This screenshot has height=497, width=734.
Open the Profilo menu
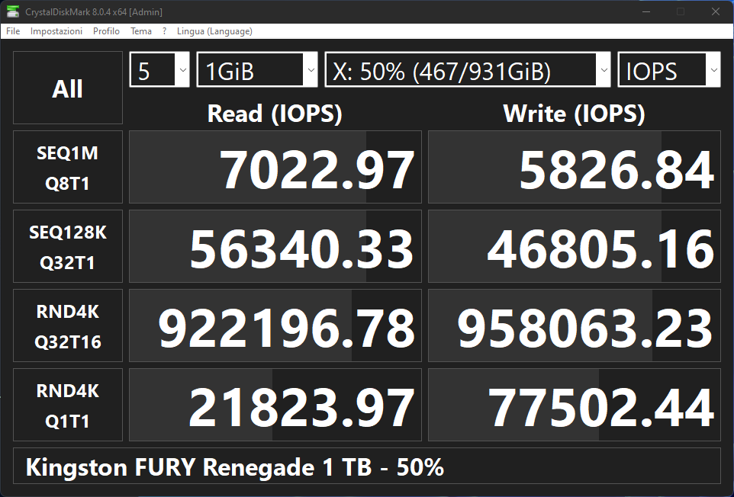pos(106,31)
